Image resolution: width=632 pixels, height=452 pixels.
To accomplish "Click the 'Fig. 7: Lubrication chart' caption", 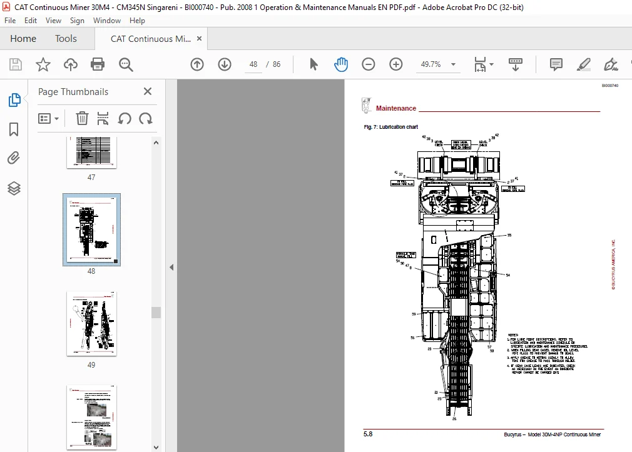I will click(x=390, y=127).
